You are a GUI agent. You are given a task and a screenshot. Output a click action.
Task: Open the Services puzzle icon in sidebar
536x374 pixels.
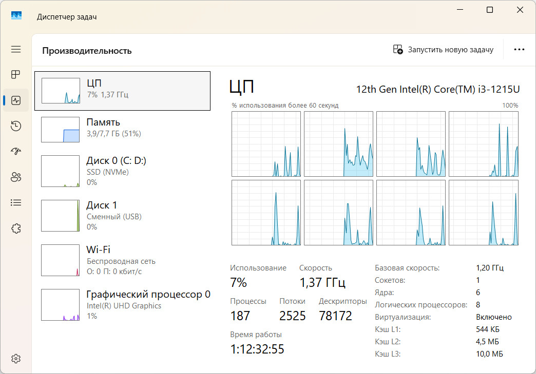pos(16,228)
